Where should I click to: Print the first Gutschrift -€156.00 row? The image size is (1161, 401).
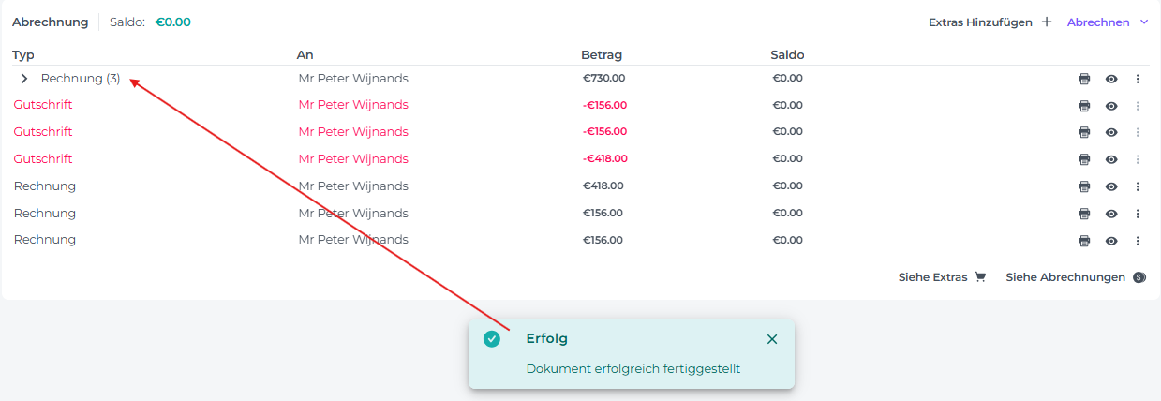pos(1084,106)
